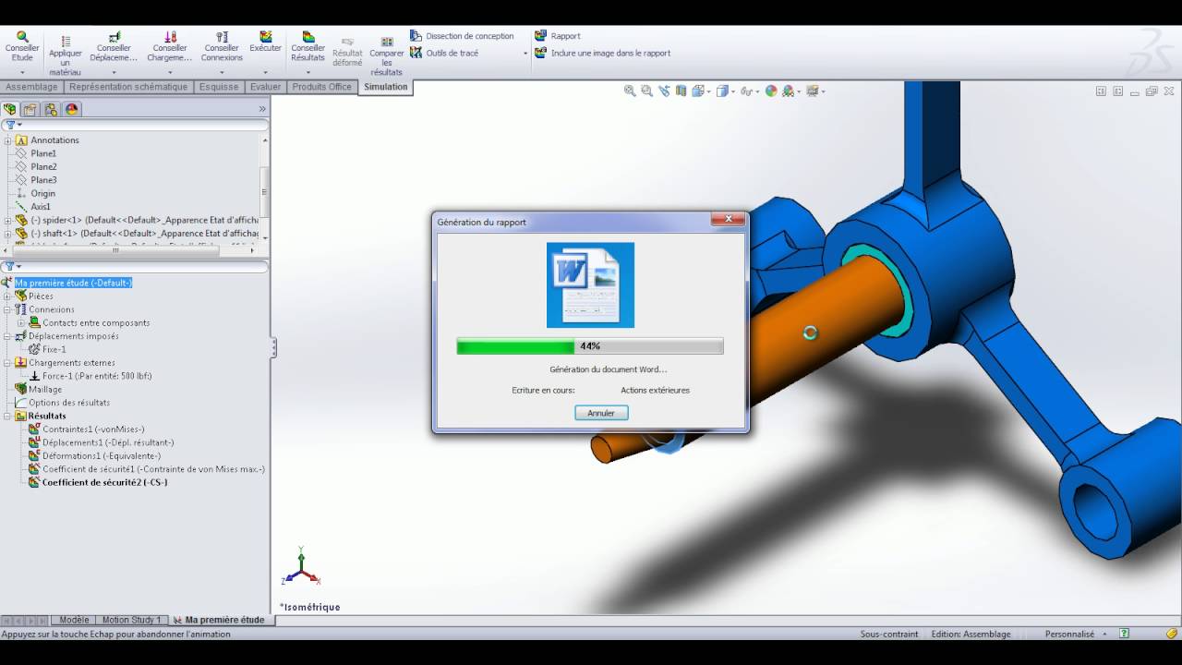Click Personnalisé units in status bar

1069,634
